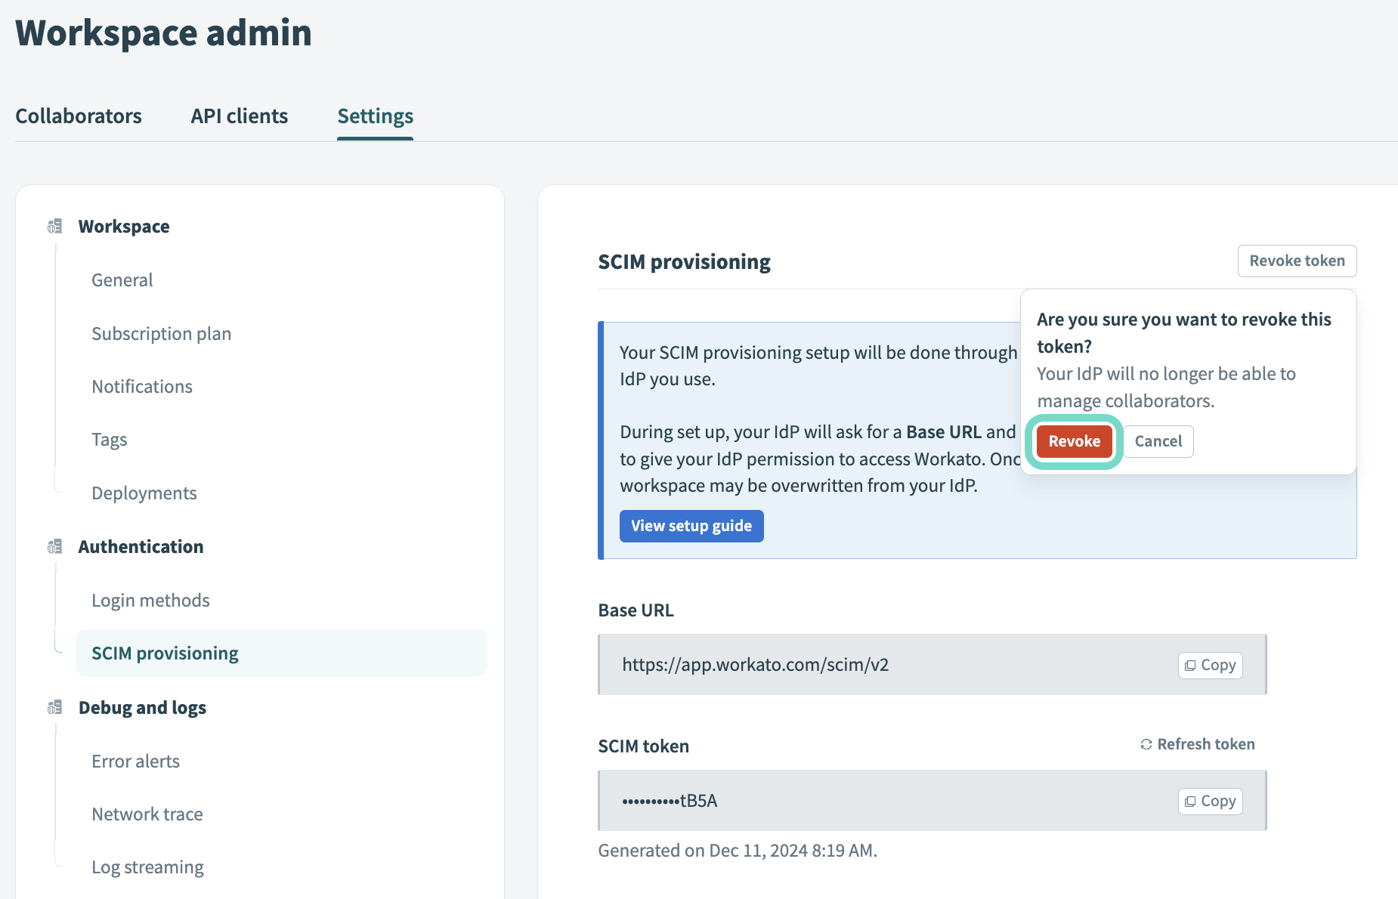Click the Workspace section icon
This screenshot has height=899, width=1398.
click(55, 227)
